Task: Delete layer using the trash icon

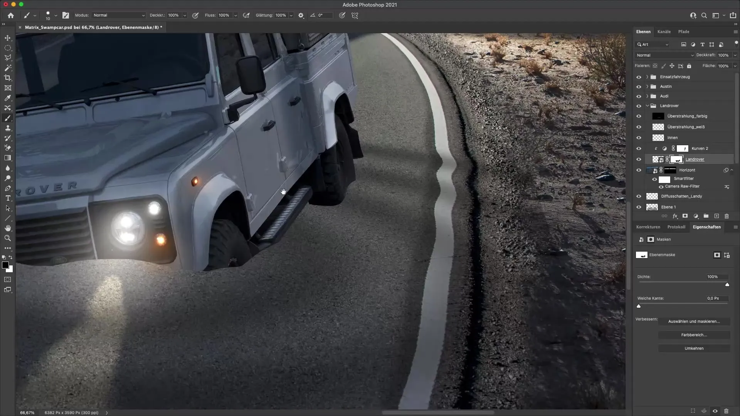Action: (x=726, y=216)
